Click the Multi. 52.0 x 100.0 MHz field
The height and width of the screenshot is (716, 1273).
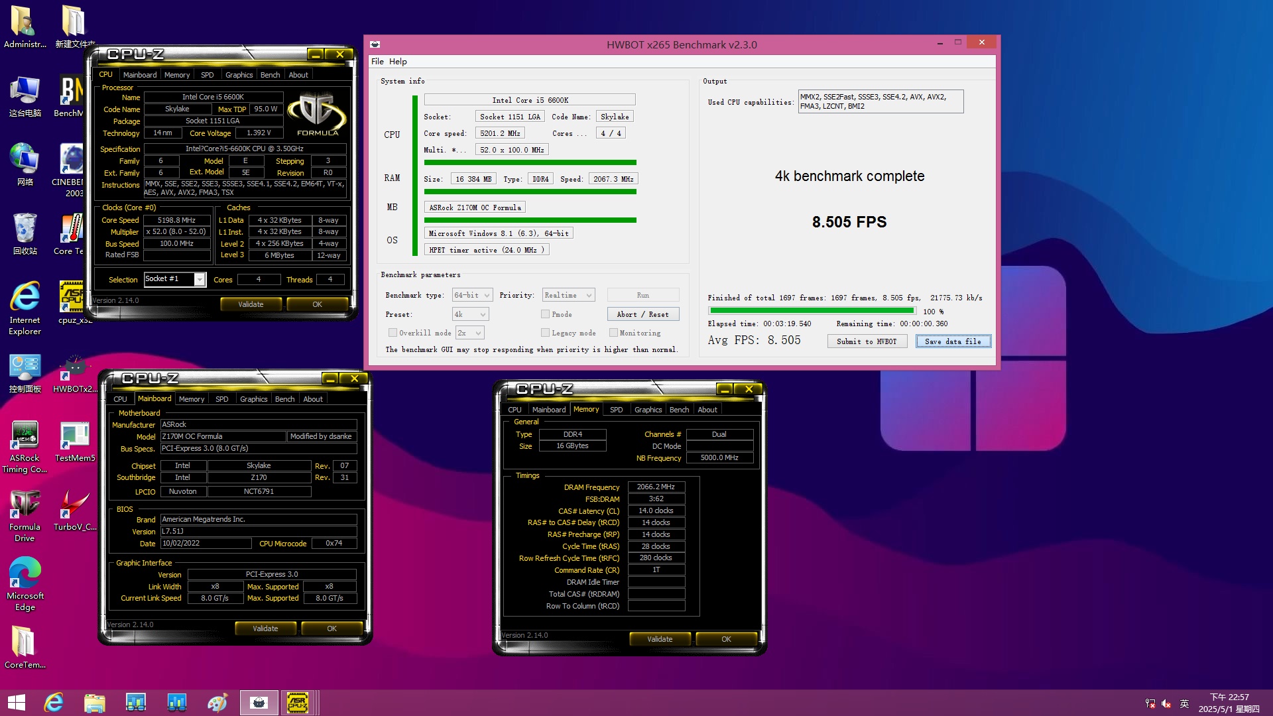pyautogui.click(x=512, y=150)
